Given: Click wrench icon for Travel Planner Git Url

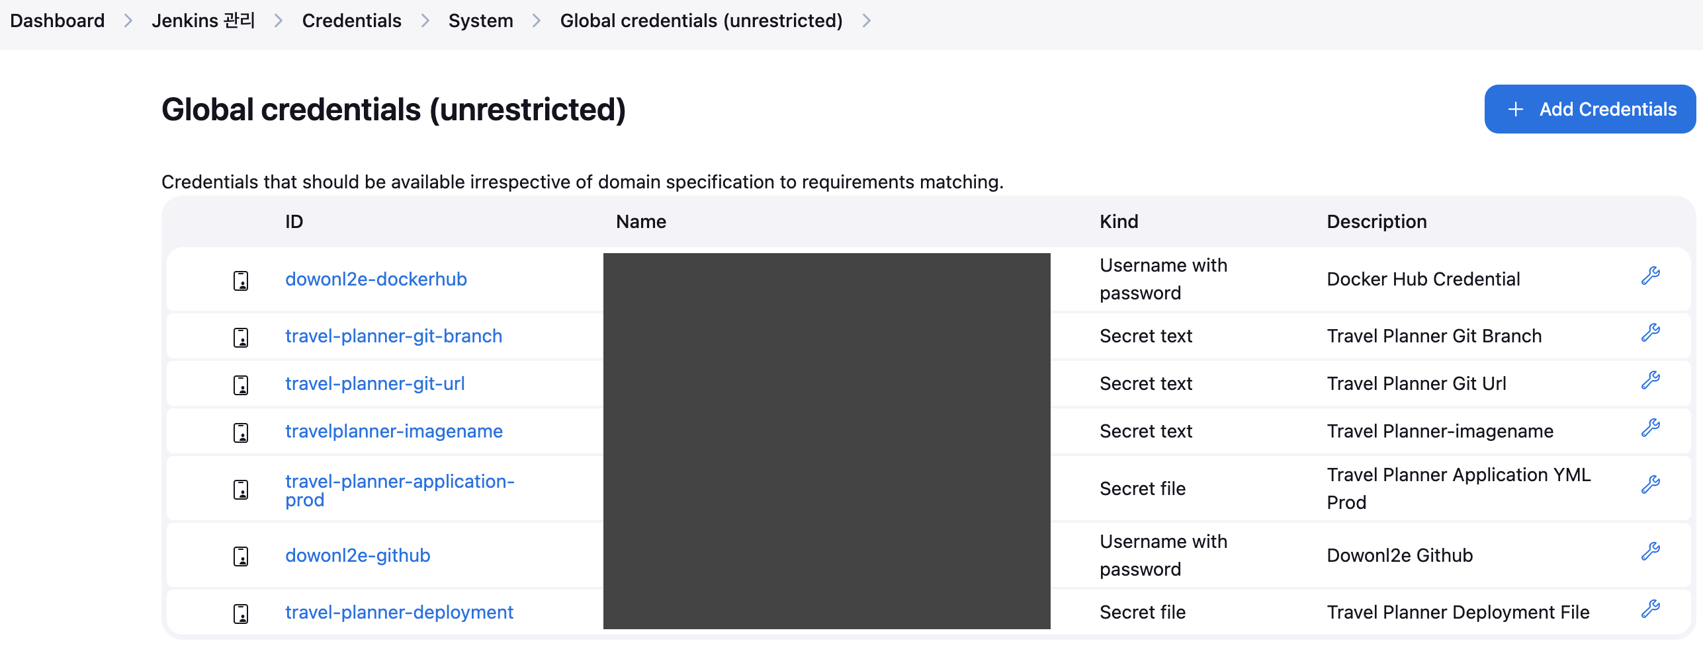Looking at the screenshot, I should 1651,380.
